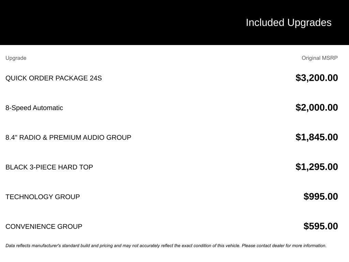Image resolution: width=349 pixels, height=262 pixels.
Task: Select the BLACK 3-PIECE HARD TOP entry
Action: click(49, 167)
